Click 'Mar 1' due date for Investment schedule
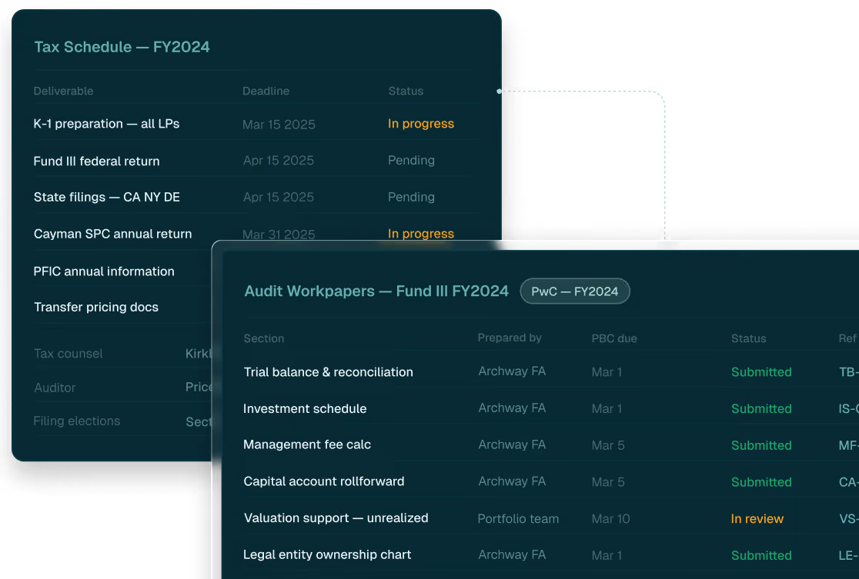859x579 pixels. (x=607, y=409)
